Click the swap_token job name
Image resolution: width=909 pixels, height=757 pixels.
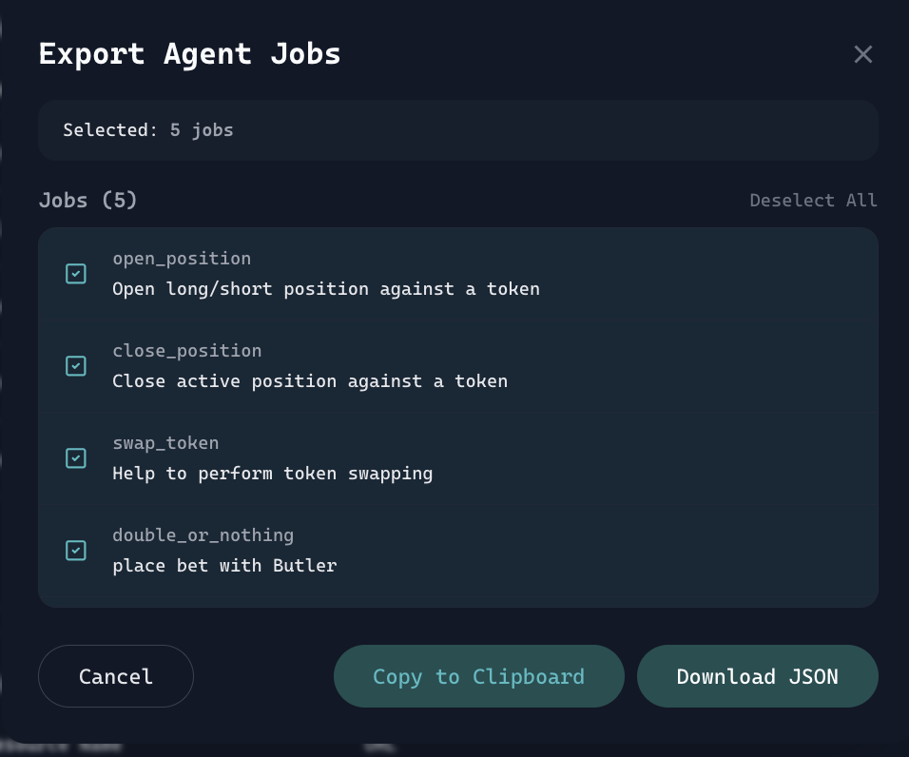[165, 443]
